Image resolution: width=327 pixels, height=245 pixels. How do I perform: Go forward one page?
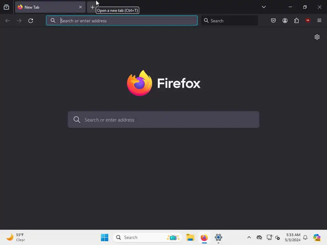[x=19, y=21]
